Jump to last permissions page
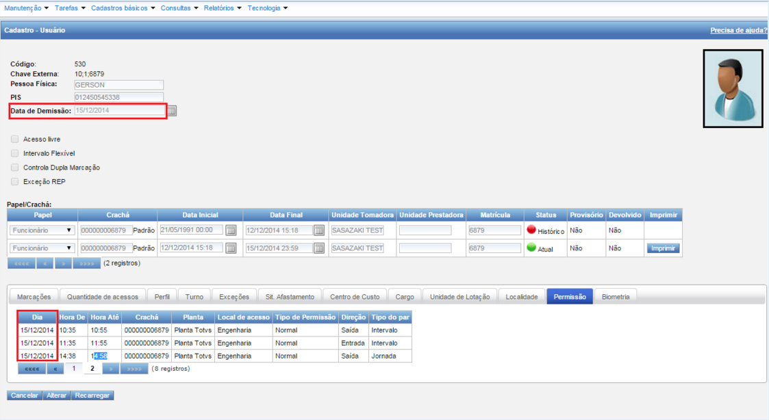Screen dimensions: 769x420 134,369
